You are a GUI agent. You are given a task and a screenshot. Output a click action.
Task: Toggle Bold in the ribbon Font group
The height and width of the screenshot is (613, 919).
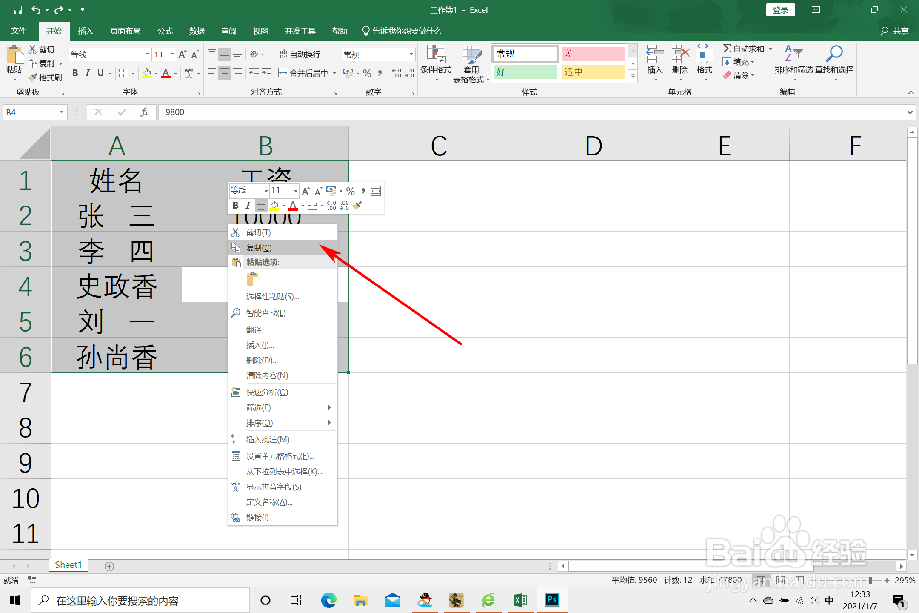[x=75, y=73]
